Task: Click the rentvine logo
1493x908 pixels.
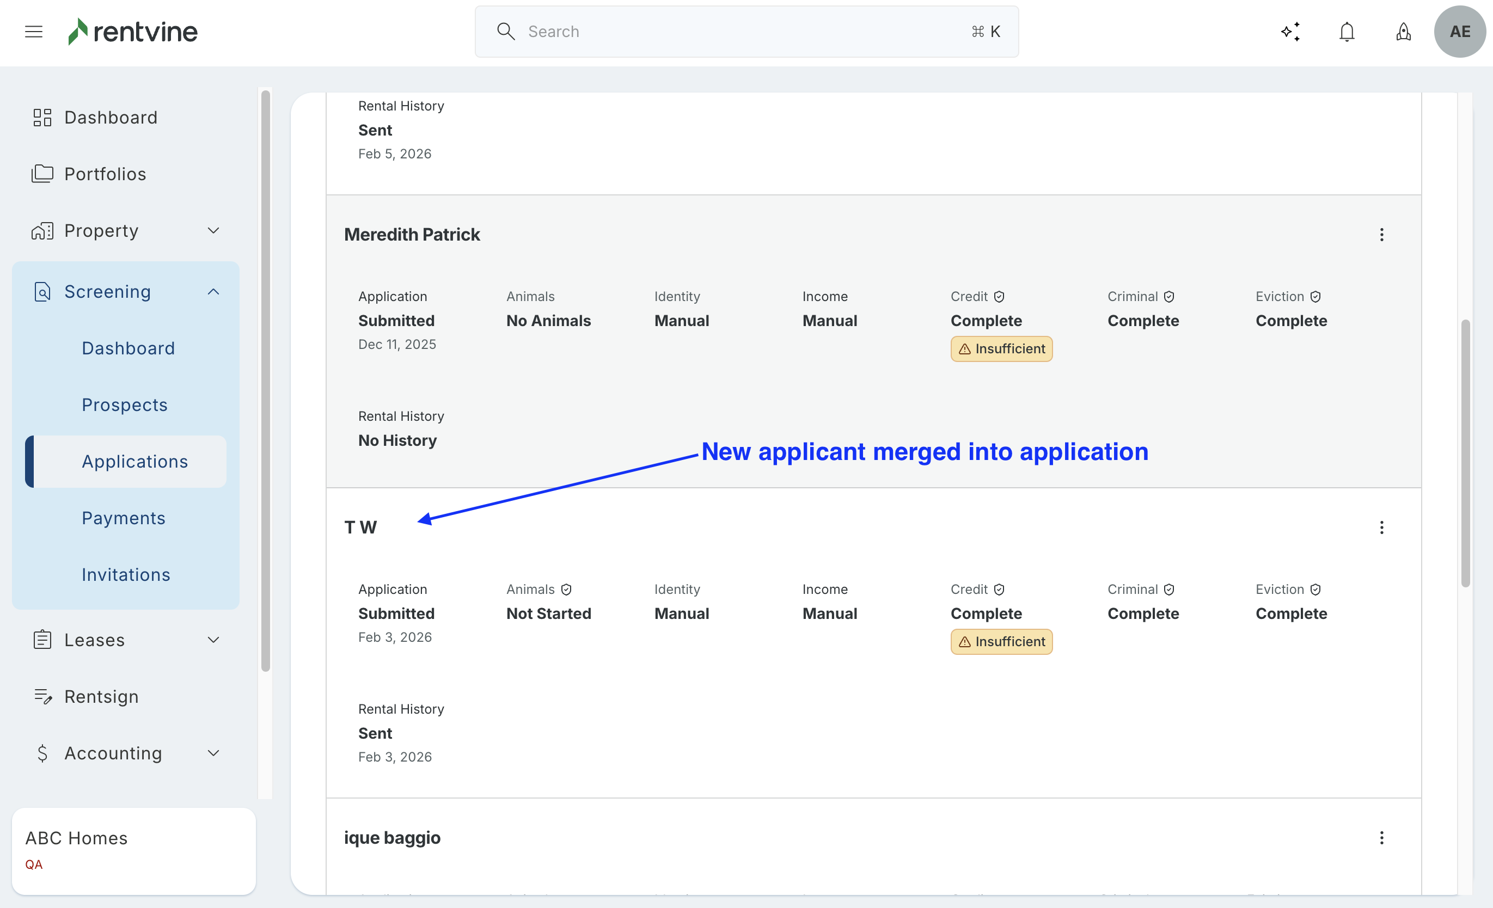Action: coord(133,32)
